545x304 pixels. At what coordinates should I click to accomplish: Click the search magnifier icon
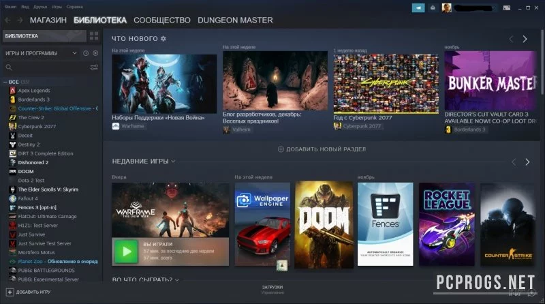tap(9, 67)
